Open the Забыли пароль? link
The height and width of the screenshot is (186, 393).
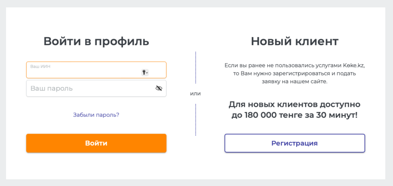(x=96, y=114)
